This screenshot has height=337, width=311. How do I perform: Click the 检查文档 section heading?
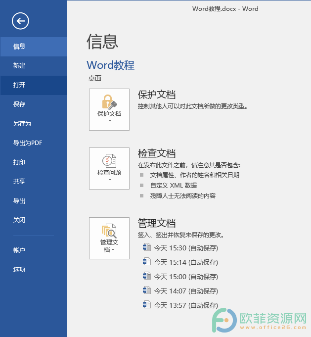157,153
